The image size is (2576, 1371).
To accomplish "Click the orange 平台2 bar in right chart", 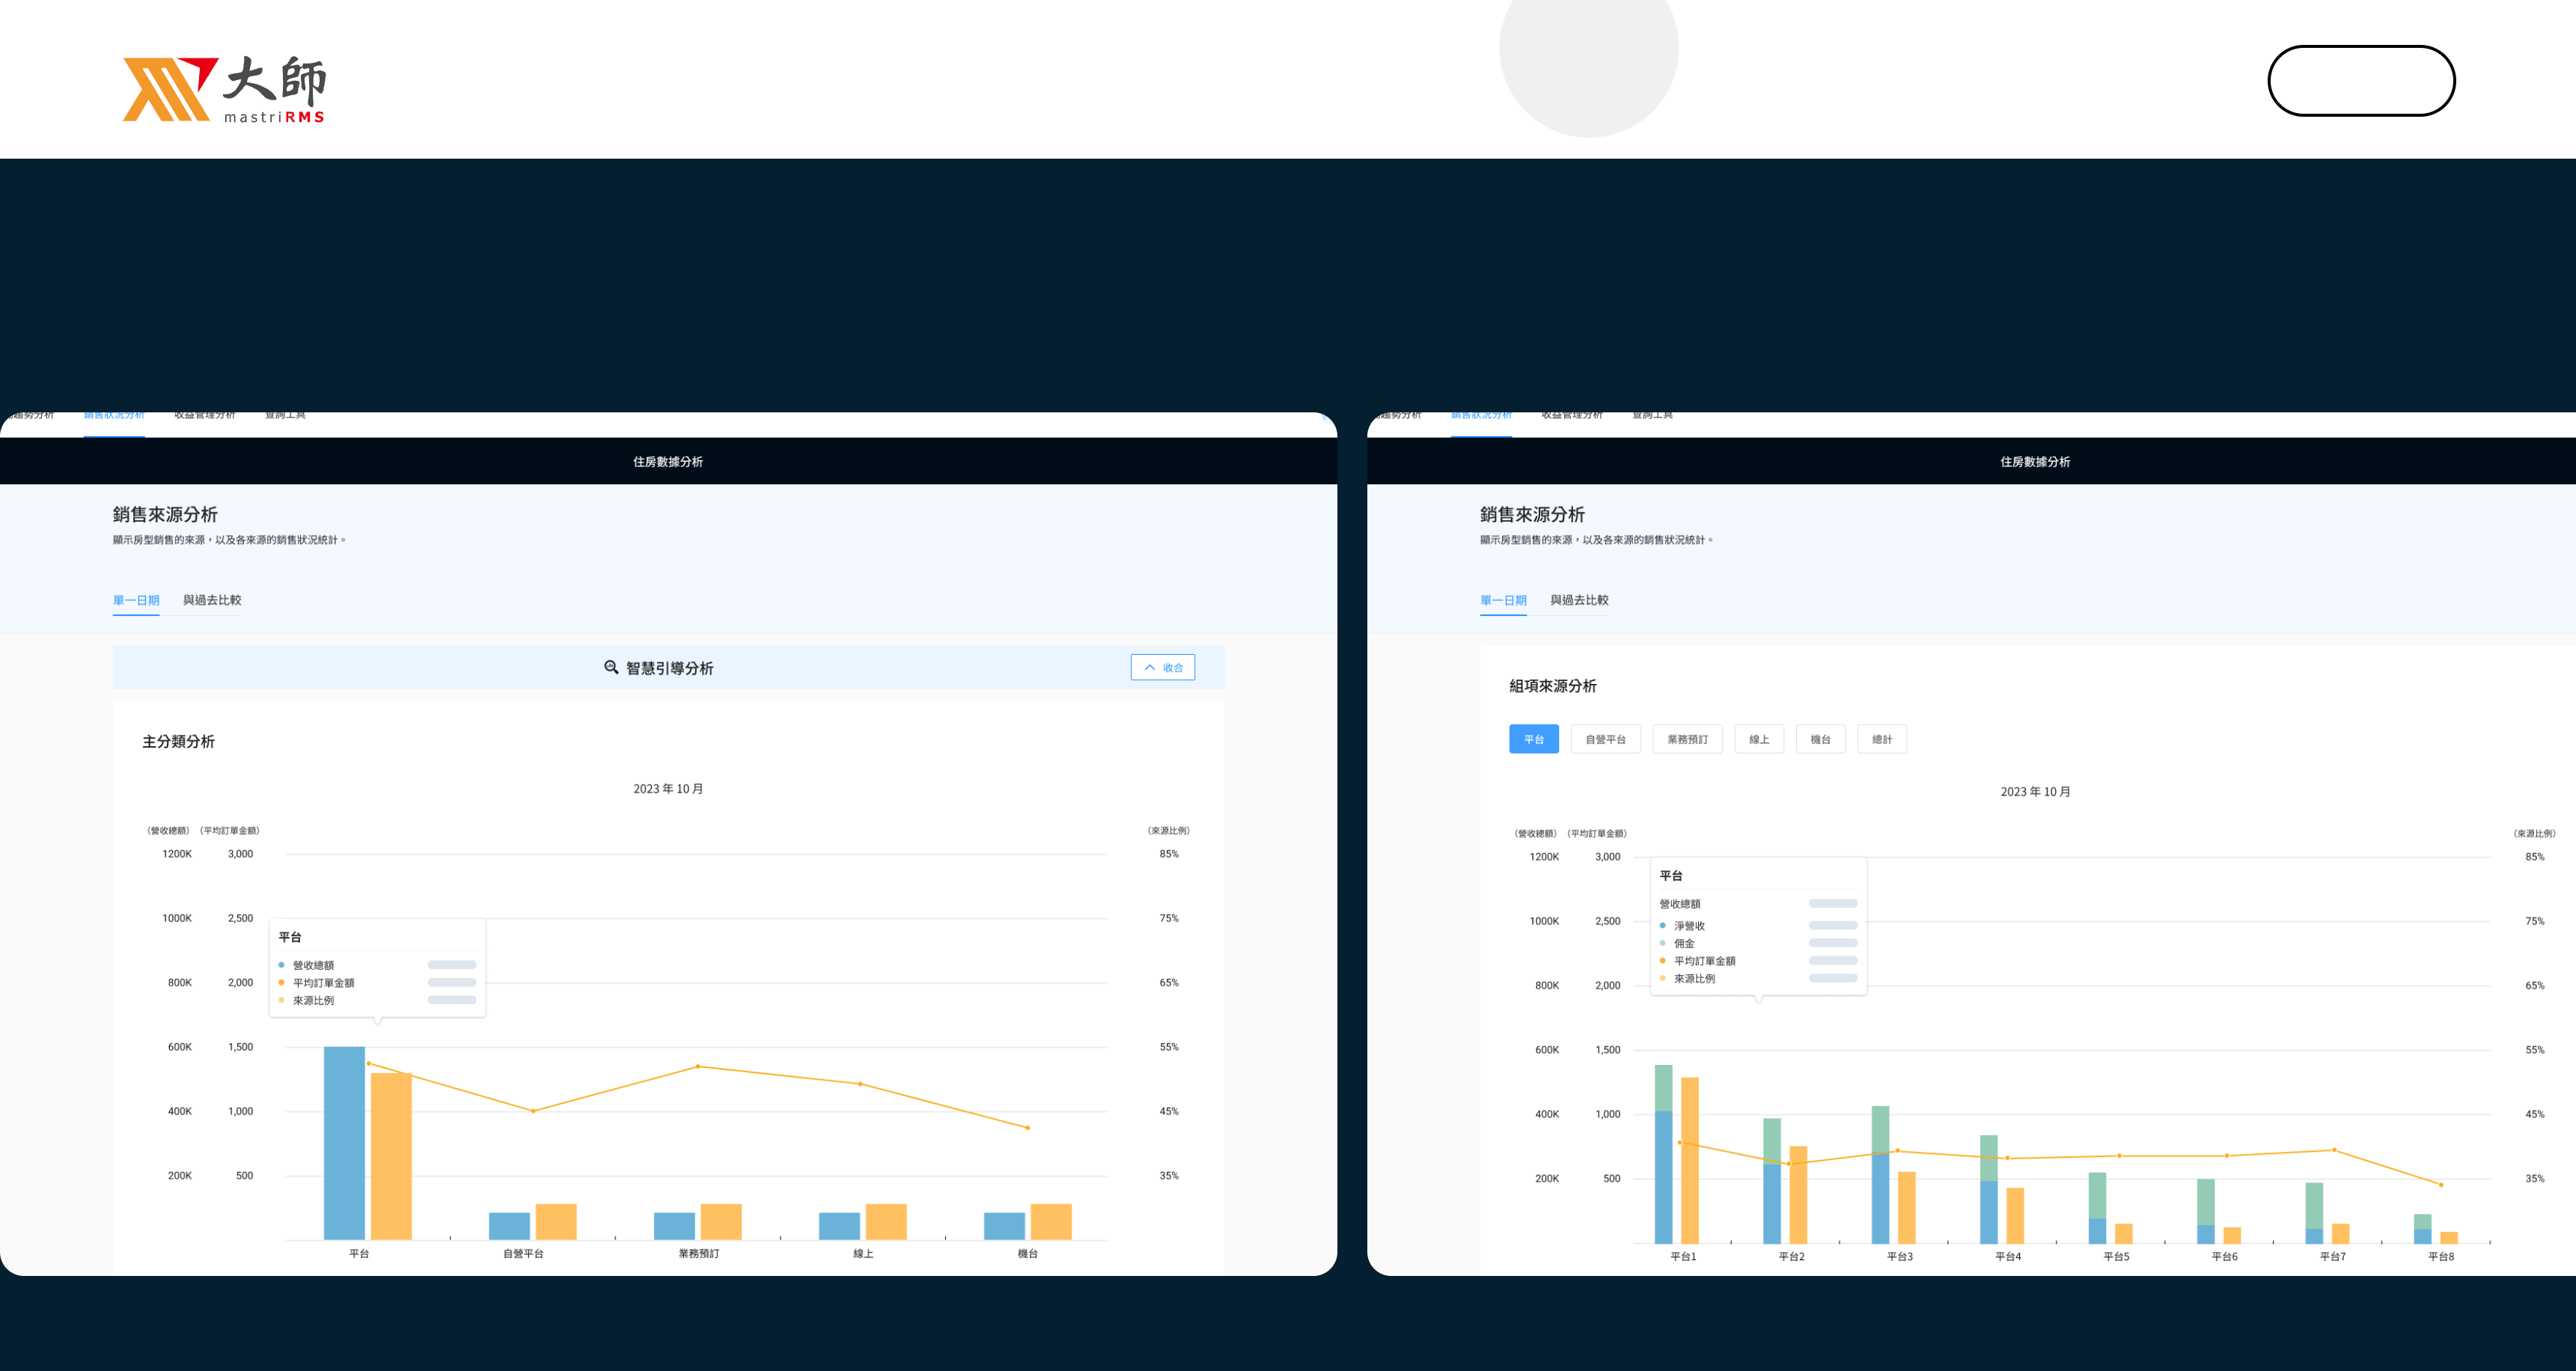I will coord(1798,1195).
